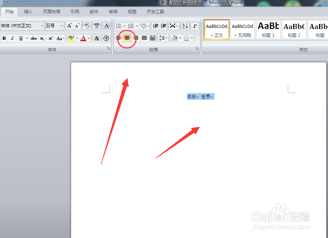Screen dimensions: 328x238
Task: Open the Change Case Aa menu
Action: (x=60, y=38)
